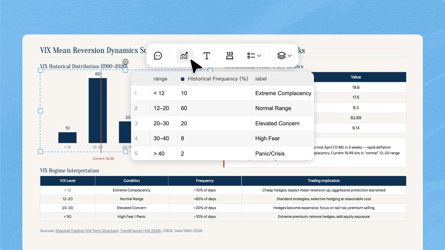The height and width of the screenshot is (250, 445).
Task: Click the 'Value' column header
Action: point(356,77)
